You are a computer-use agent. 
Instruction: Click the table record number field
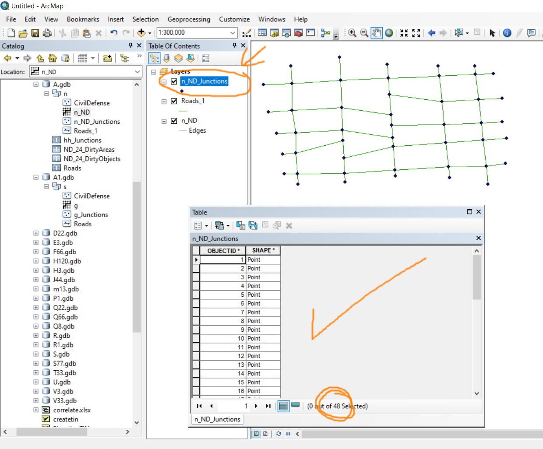tap(234, 406)
